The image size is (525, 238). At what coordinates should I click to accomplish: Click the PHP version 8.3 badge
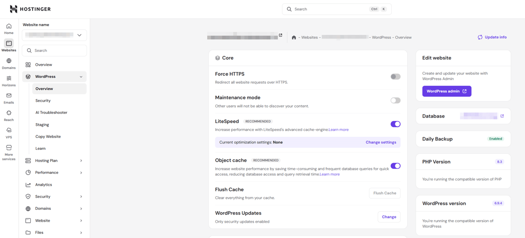(x=499, y=162)
